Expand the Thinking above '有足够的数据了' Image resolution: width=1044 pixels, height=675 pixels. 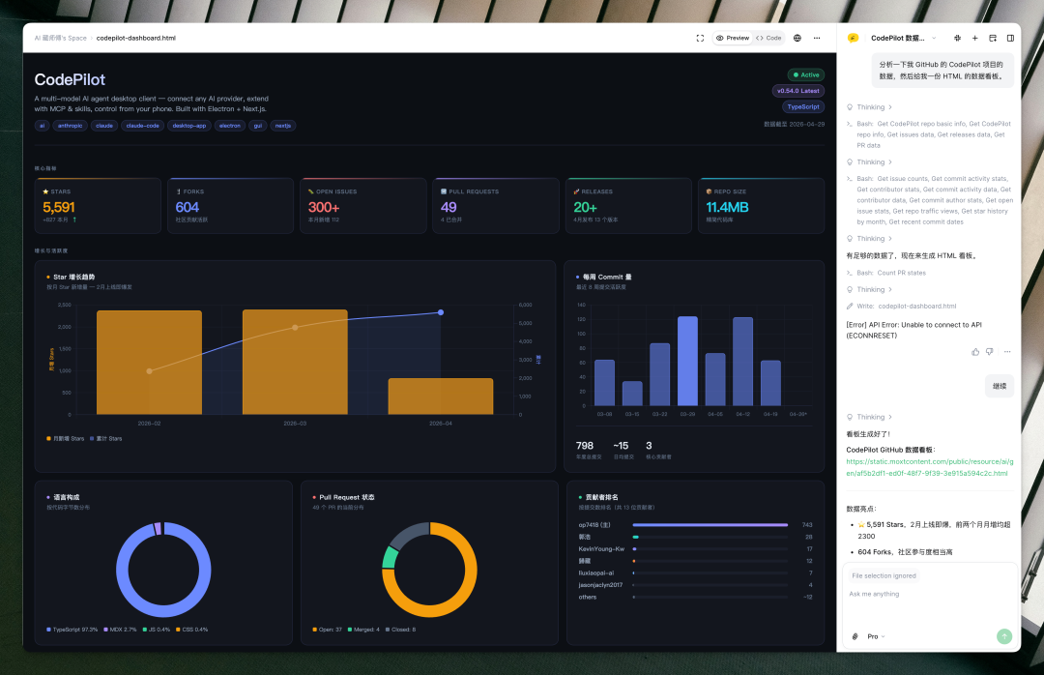(870, 239)
